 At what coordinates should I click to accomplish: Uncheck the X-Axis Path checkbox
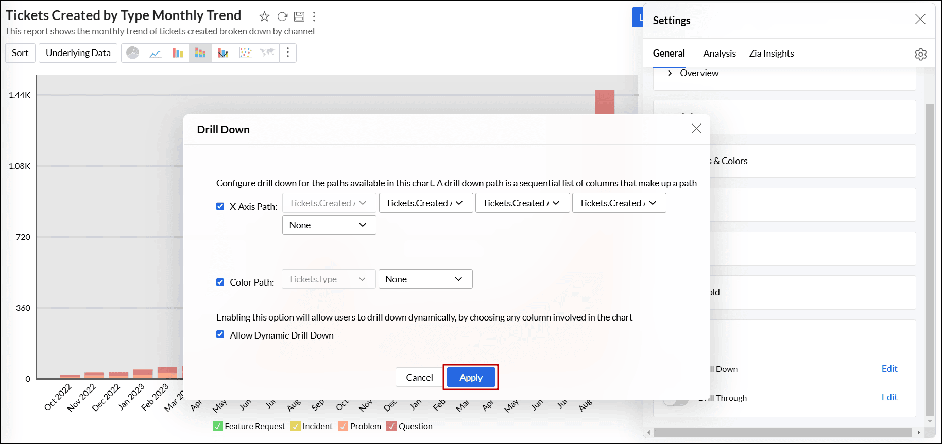click(x=220, y=206)
